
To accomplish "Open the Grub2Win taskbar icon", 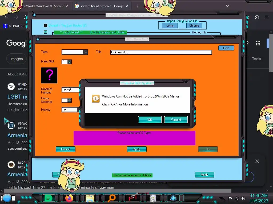I will point(173,198).
